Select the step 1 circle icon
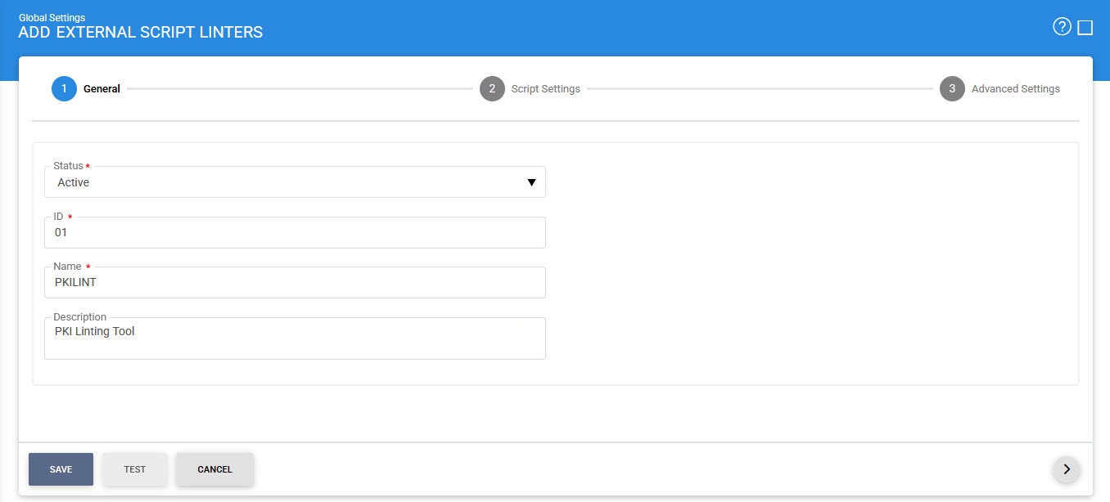 click(64, 89)
